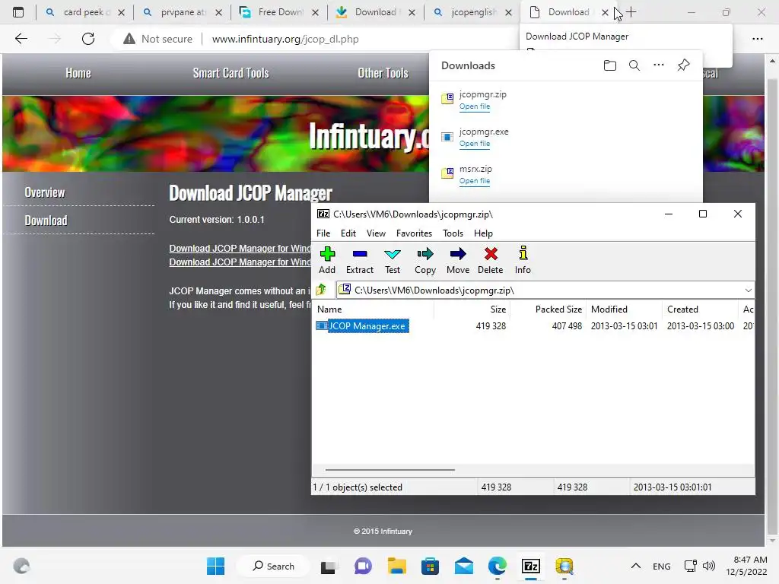
Task: Select Download in the website sidebar
Action: (46, 221)
